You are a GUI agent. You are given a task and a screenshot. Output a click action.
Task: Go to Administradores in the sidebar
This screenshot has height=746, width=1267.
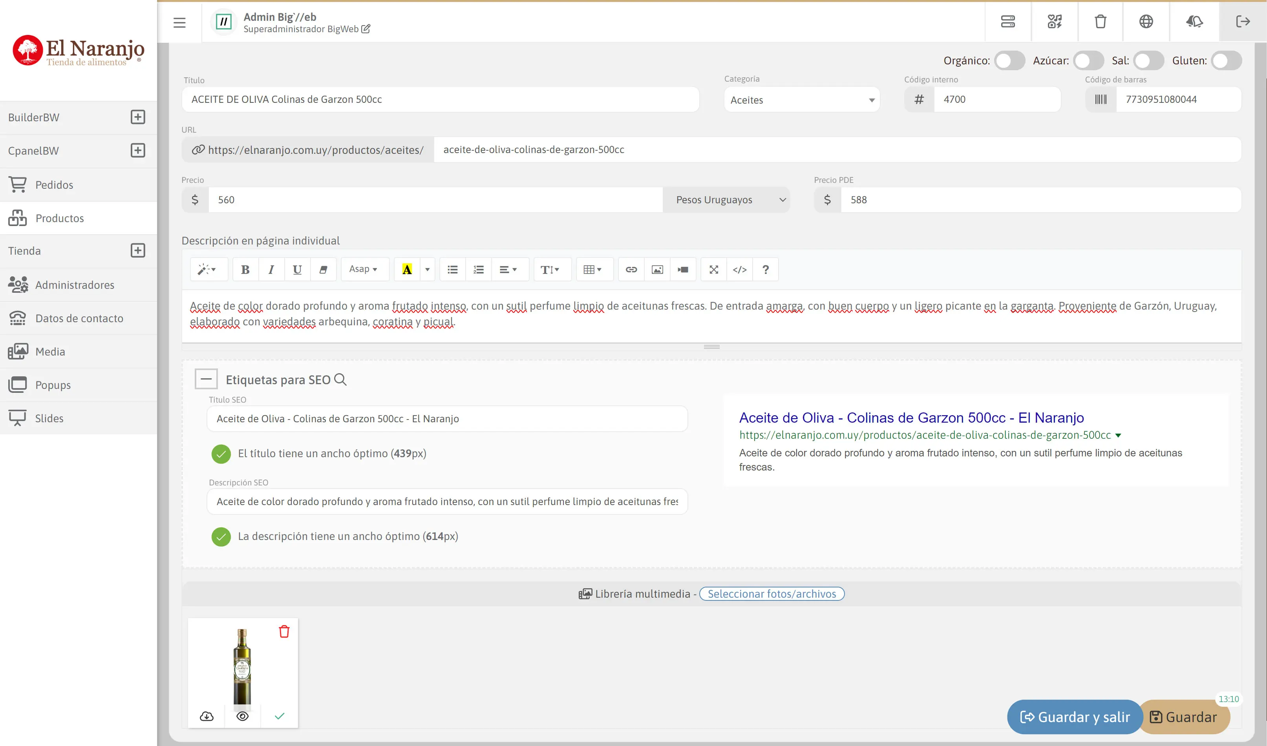(75, 285)
